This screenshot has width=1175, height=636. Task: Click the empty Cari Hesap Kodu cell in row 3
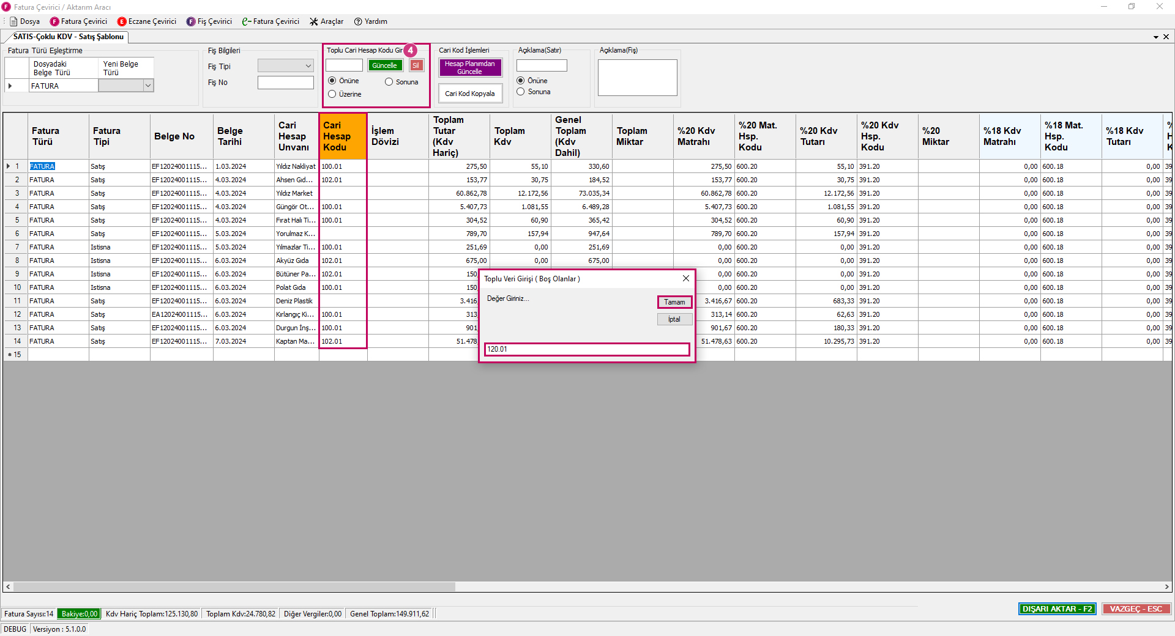(343, 193)
